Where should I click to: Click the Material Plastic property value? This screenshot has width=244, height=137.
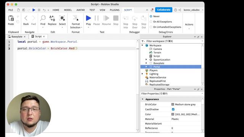point(186,119)
